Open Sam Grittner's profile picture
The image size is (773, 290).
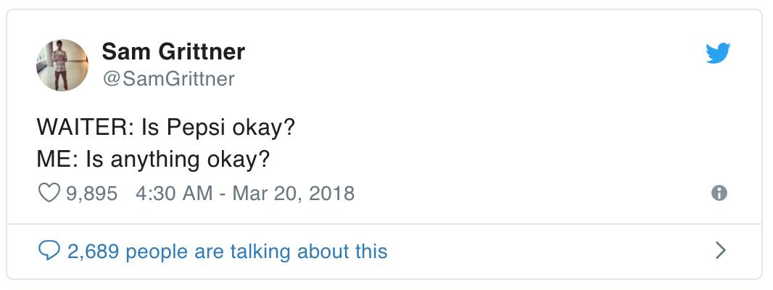(x=62, y=65)
